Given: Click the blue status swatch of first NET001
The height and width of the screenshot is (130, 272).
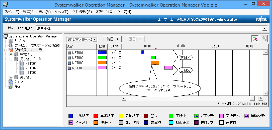Looking at the screenshot, I should [102, 52].
